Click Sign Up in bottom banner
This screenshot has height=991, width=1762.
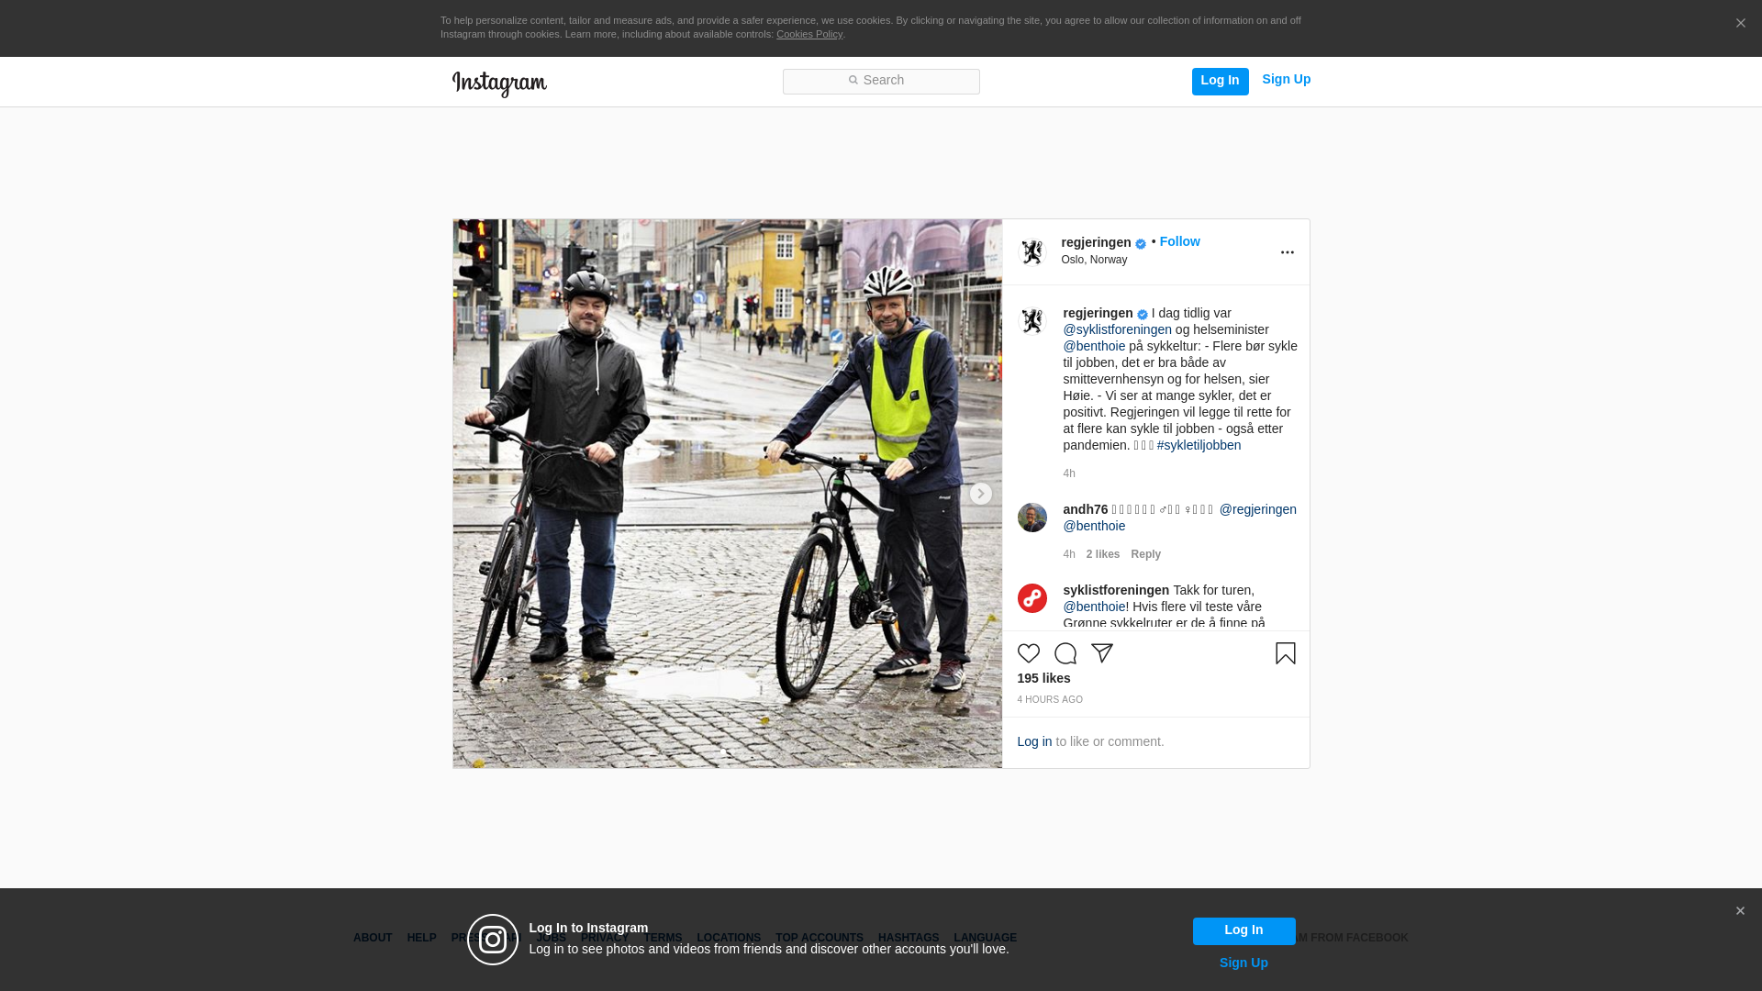point(1243,963)
